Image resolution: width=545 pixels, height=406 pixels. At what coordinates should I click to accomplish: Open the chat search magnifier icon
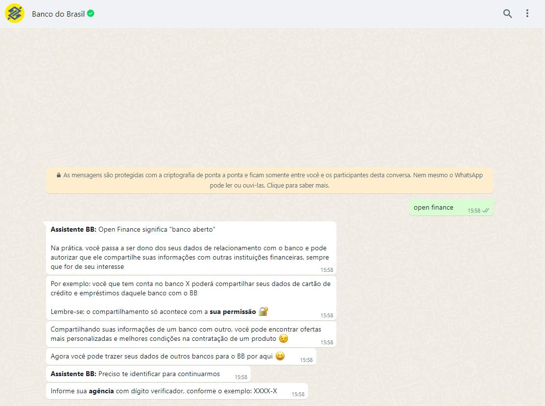tap(507, 14)
